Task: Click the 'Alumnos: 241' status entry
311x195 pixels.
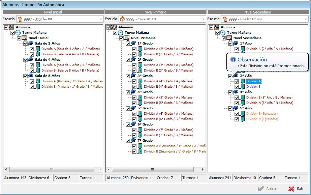Action: (220, 178)
